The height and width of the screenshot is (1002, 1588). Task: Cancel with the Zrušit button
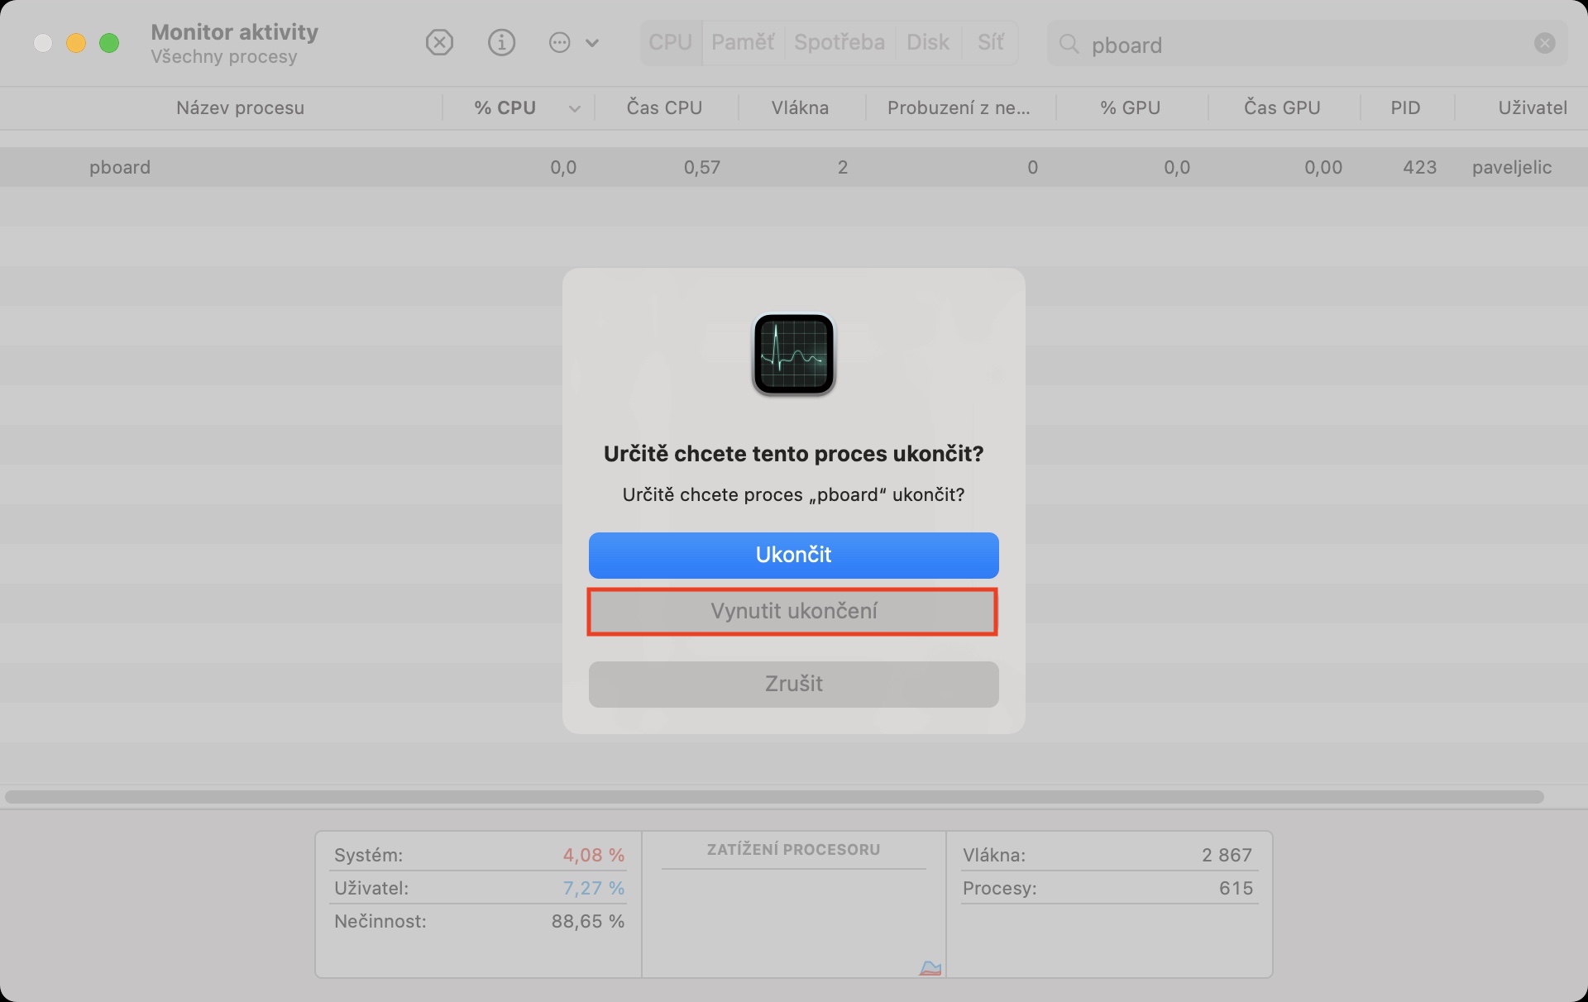[792, 684]
